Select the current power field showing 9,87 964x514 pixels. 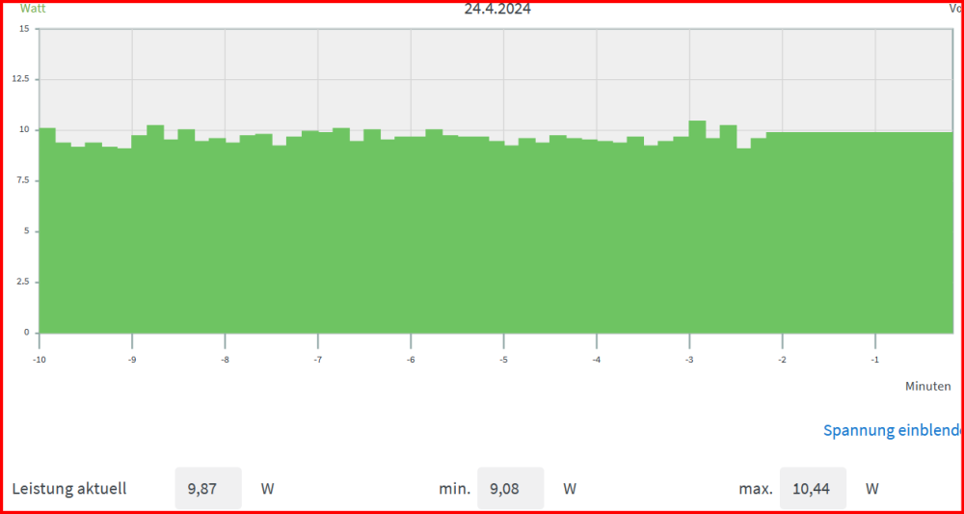pyautogui.click(x=208, y=488)
